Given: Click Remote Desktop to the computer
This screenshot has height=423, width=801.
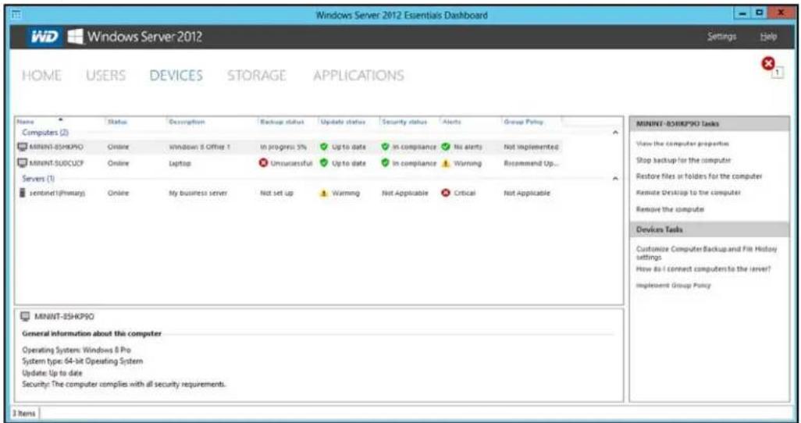Looking at the screenshot, I should click(x=688, y=193).
